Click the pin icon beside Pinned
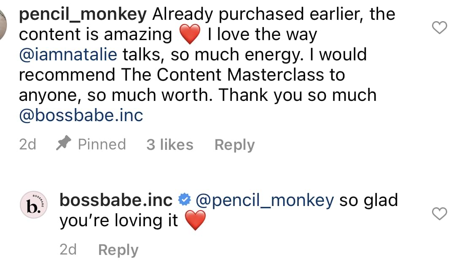The height and width of the screenshot is (271, 475). [63, 144]
